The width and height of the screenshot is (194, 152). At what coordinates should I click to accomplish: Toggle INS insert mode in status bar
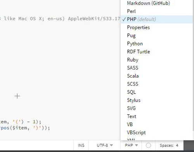81,145
